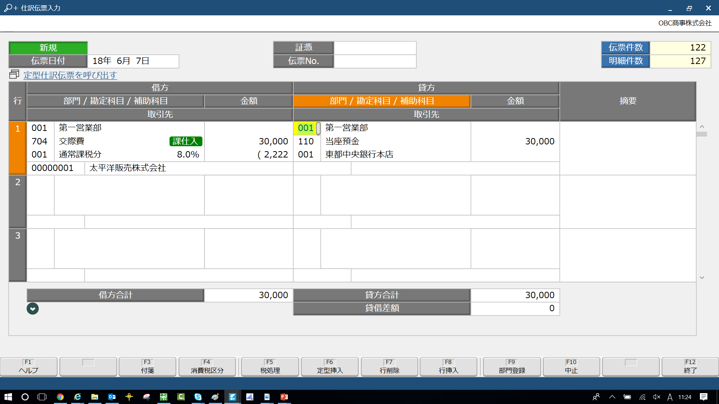Viewport: 719px width, 404px height.
Task: Open Skype from the taskbar
Action: (x=198, y=397)
